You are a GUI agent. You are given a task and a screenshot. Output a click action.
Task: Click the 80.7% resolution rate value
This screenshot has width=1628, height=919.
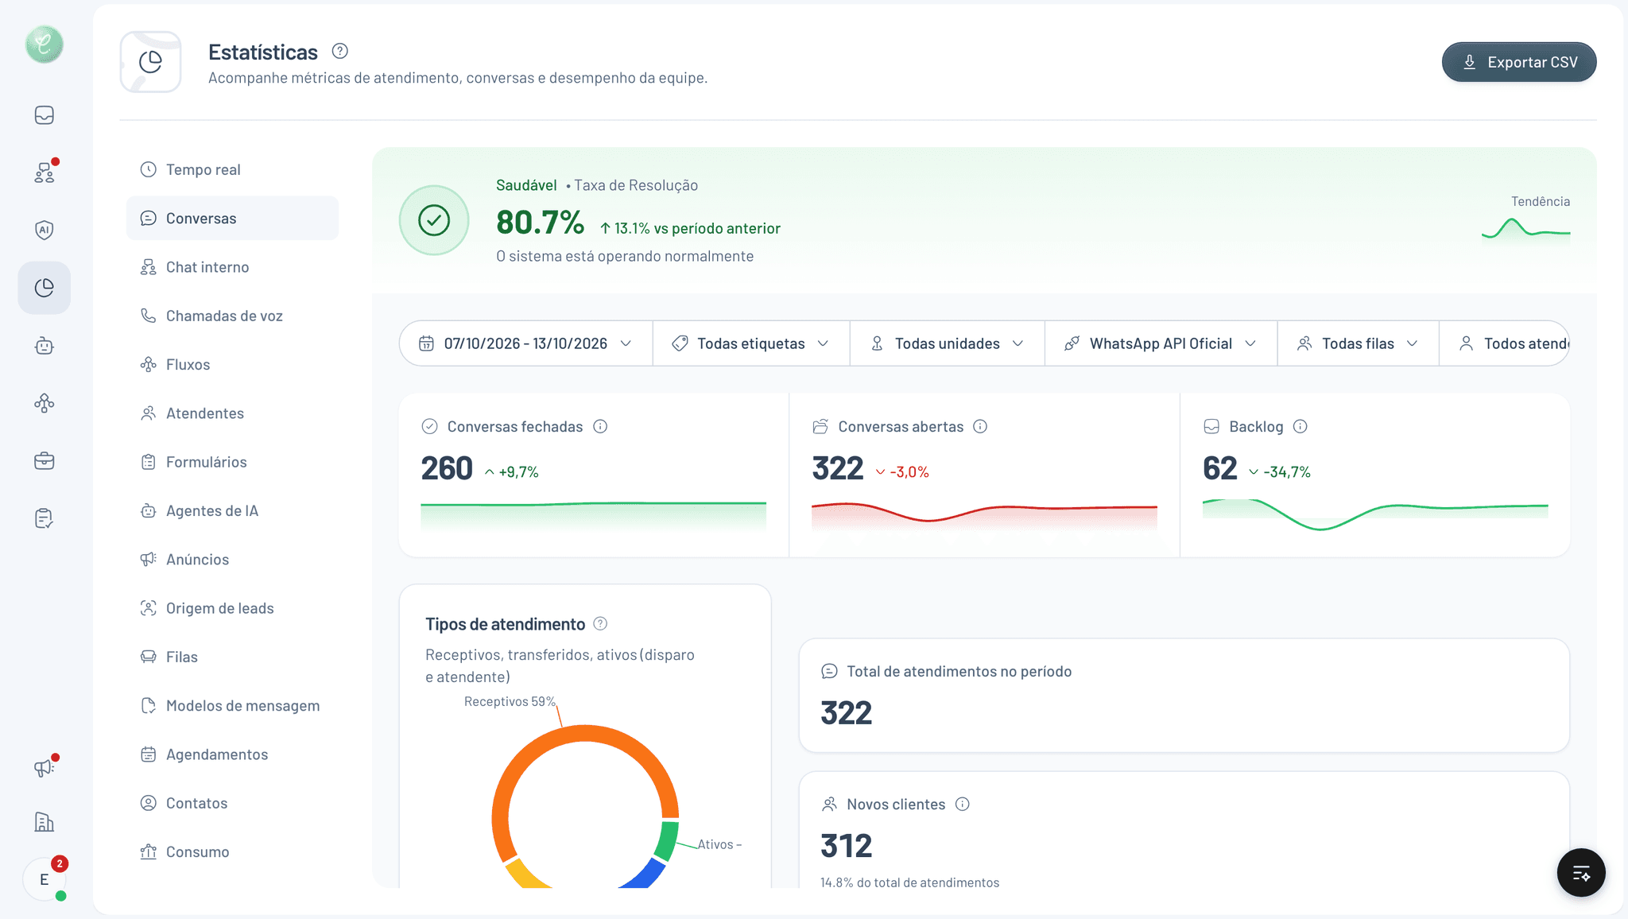541,223
